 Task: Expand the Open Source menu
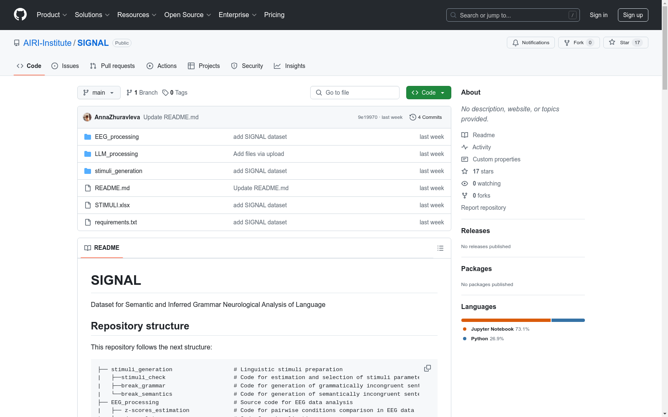188,15
